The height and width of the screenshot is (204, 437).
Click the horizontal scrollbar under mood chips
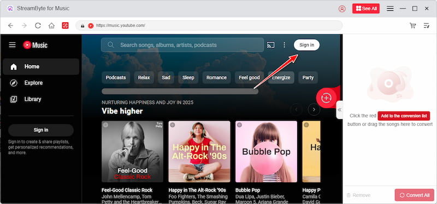pos(180,91)
